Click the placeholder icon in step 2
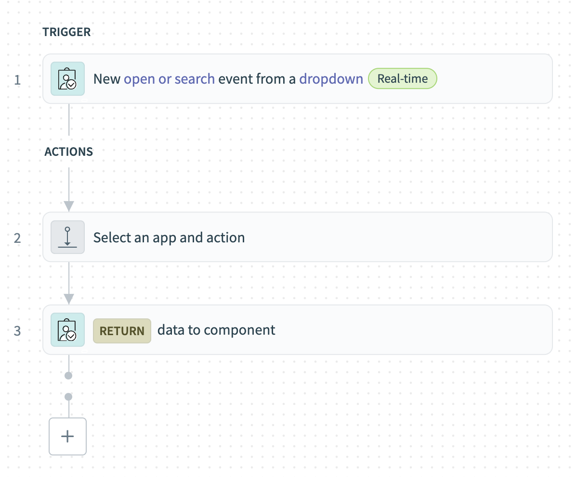The width and height of the screenshot is (577, 477). (68, 237)
